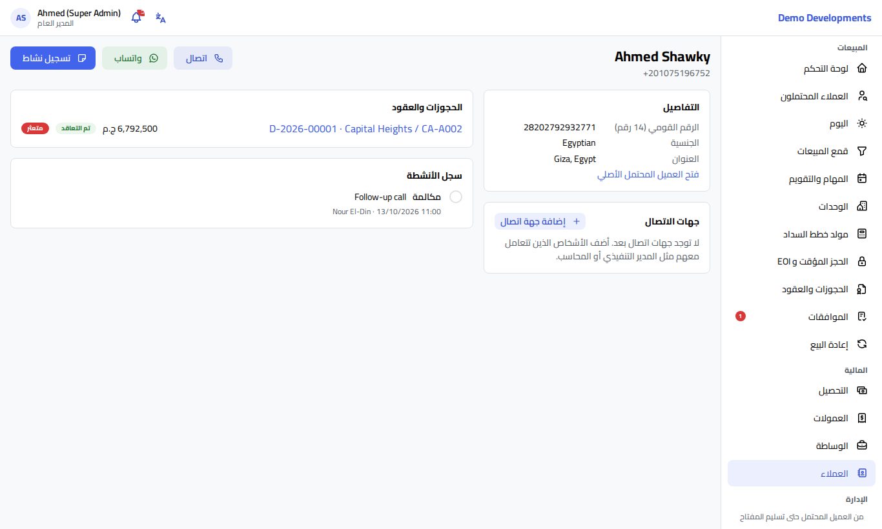Viewport: 882px width, 529px height.
Task: Click the AS user avatar
Action: coord(21,18)
